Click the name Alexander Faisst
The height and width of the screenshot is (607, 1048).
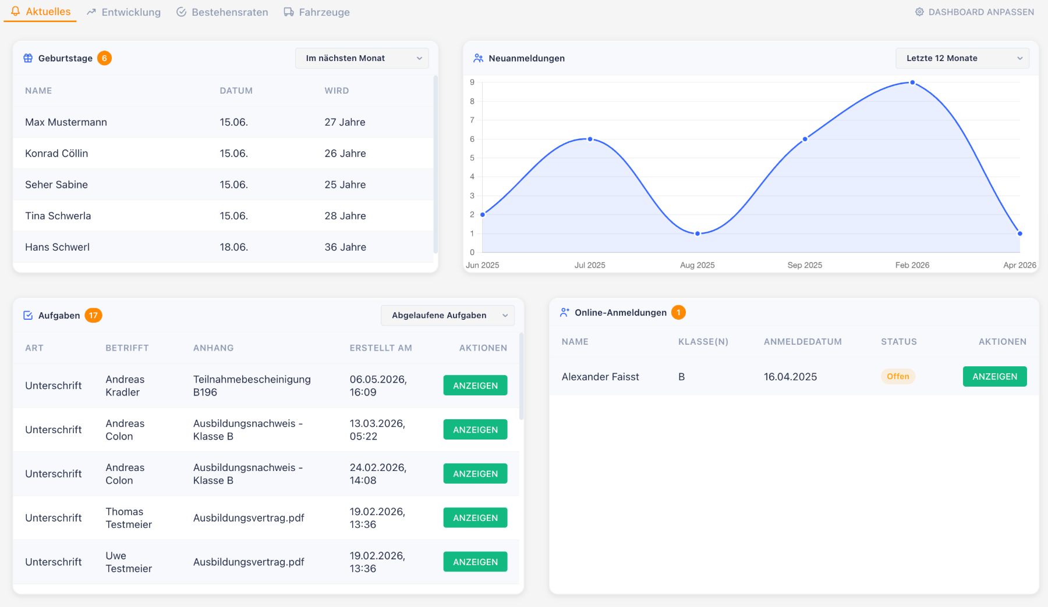[600, 377]
